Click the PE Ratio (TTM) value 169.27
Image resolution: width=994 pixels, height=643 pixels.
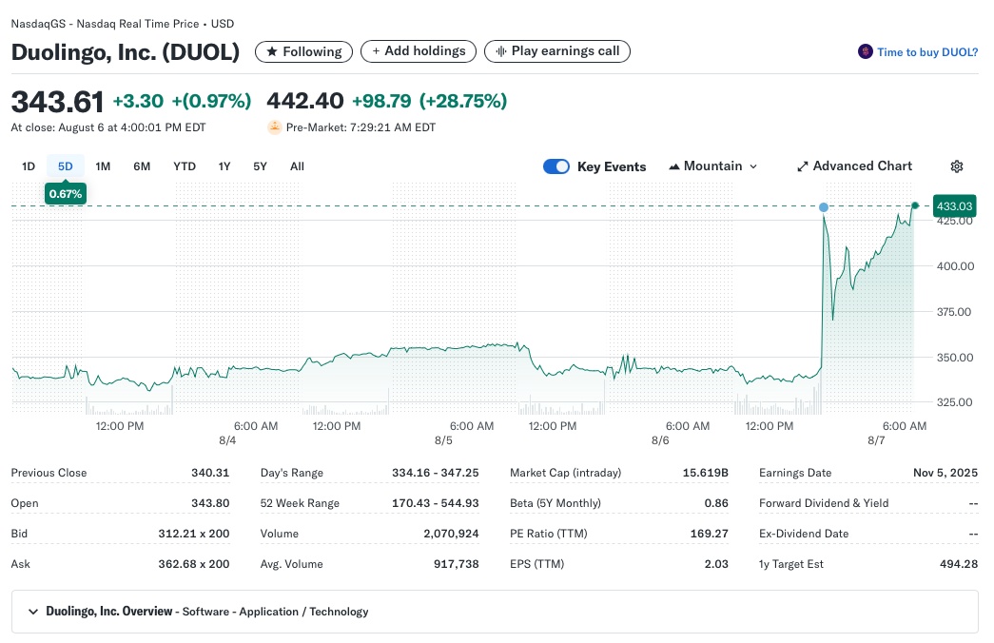(709, 534)
